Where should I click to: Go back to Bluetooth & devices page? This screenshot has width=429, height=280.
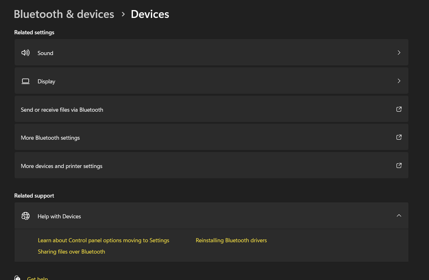pos(64,14)
